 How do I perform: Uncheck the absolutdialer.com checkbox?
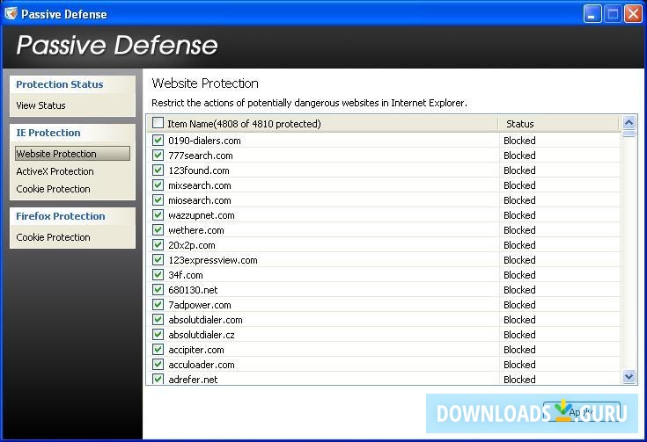[x=158, y=319]
